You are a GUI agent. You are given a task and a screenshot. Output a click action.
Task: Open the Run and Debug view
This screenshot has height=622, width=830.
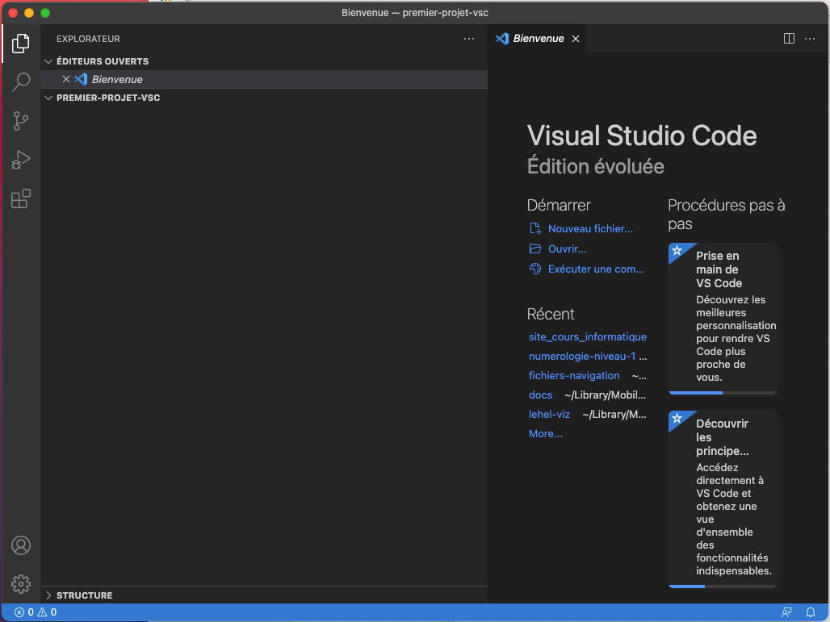click(21, 160)
